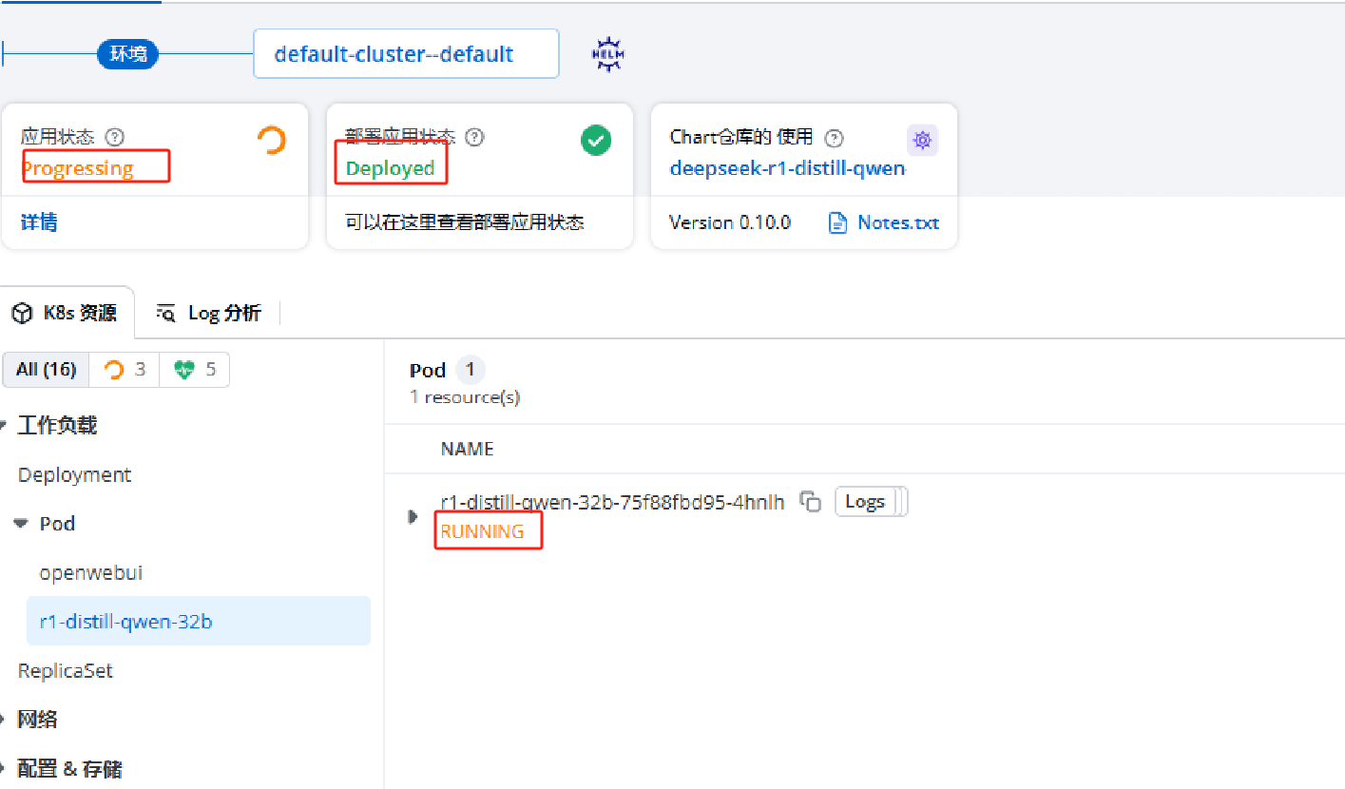This screenshot has width=1345, height=789.
Task: Open the Notes.txt link
Action: click(884, 222)
